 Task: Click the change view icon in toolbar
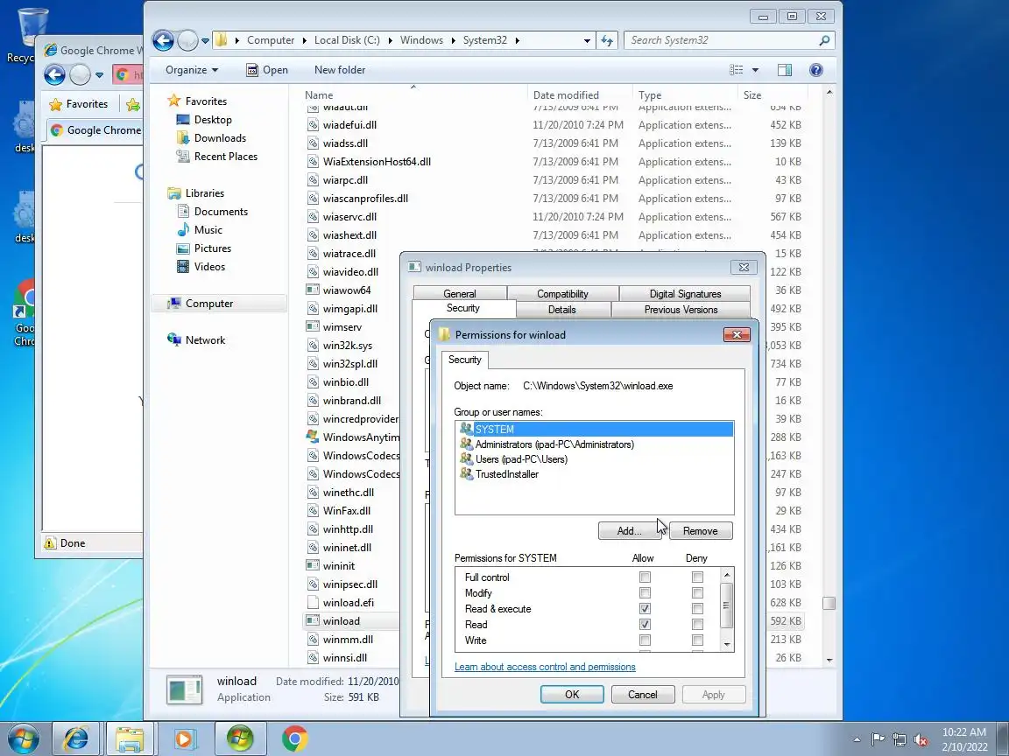[x=736, y=70]
